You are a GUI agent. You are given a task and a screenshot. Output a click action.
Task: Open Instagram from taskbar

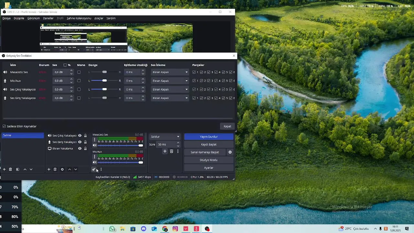(x=175, y=229)
